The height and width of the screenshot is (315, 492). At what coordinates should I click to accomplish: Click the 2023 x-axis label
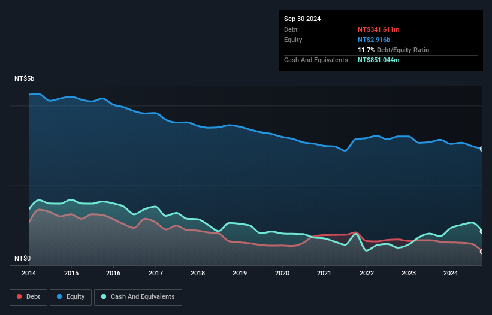[x=409, y=273]
